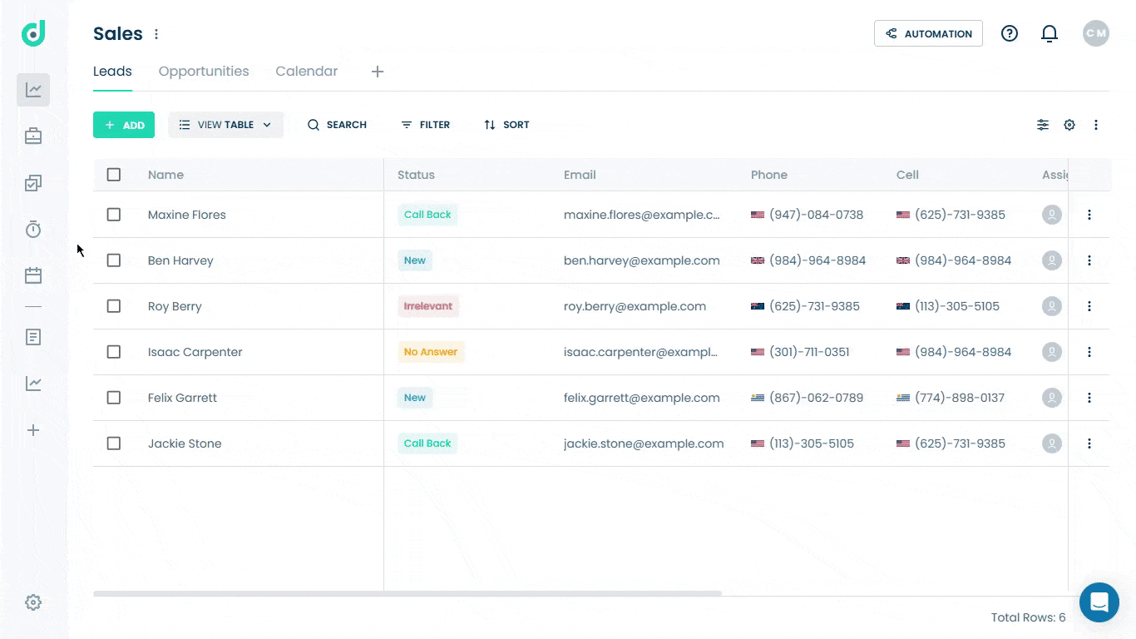Open the calendar icon in sidebar
The image size is (1136, 639).
point(33,275)
